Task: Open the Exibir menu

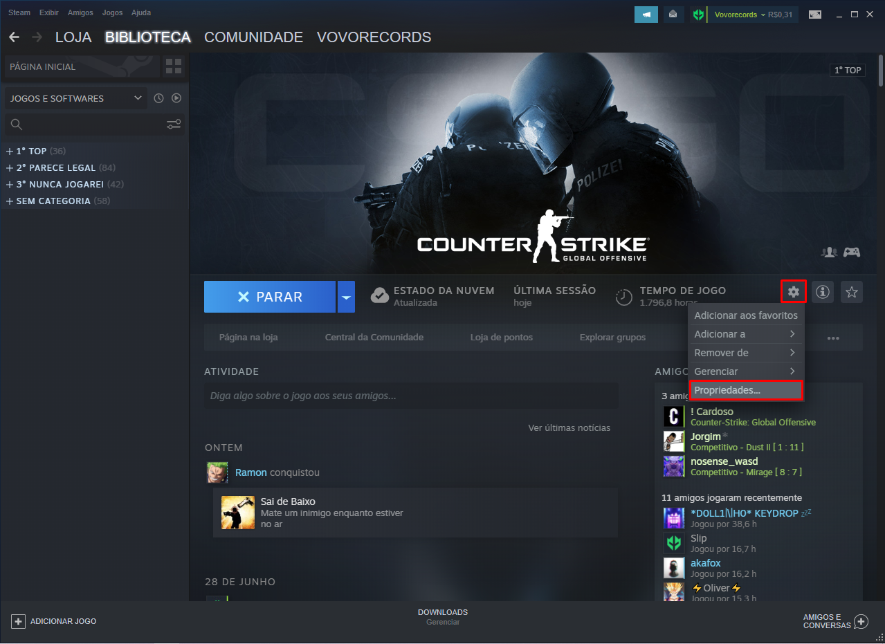Action: [49, 12]
